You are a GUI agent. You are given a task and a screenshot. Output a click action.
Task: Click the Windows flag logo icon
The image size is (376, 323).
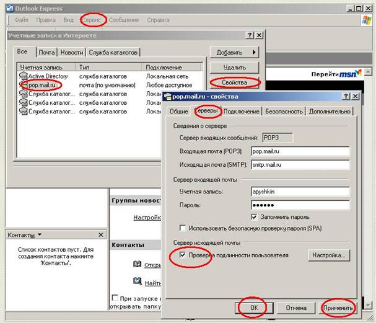(367, 20)
